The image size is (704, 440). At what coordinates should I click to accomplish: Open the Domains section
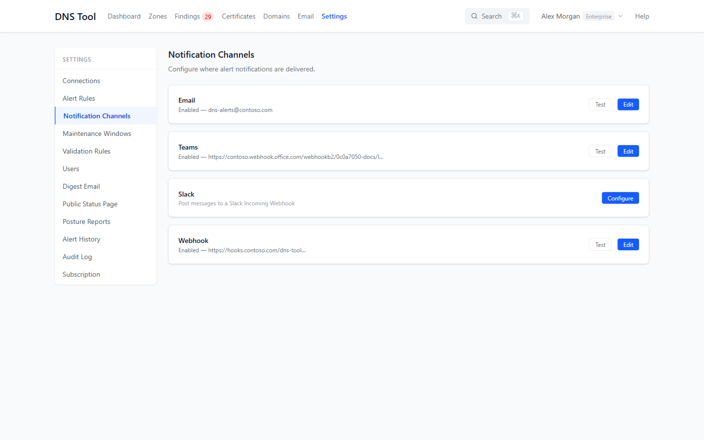[x=277, y=16]
